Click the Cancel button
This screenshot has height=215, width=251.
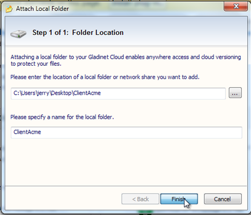(223, 199)
